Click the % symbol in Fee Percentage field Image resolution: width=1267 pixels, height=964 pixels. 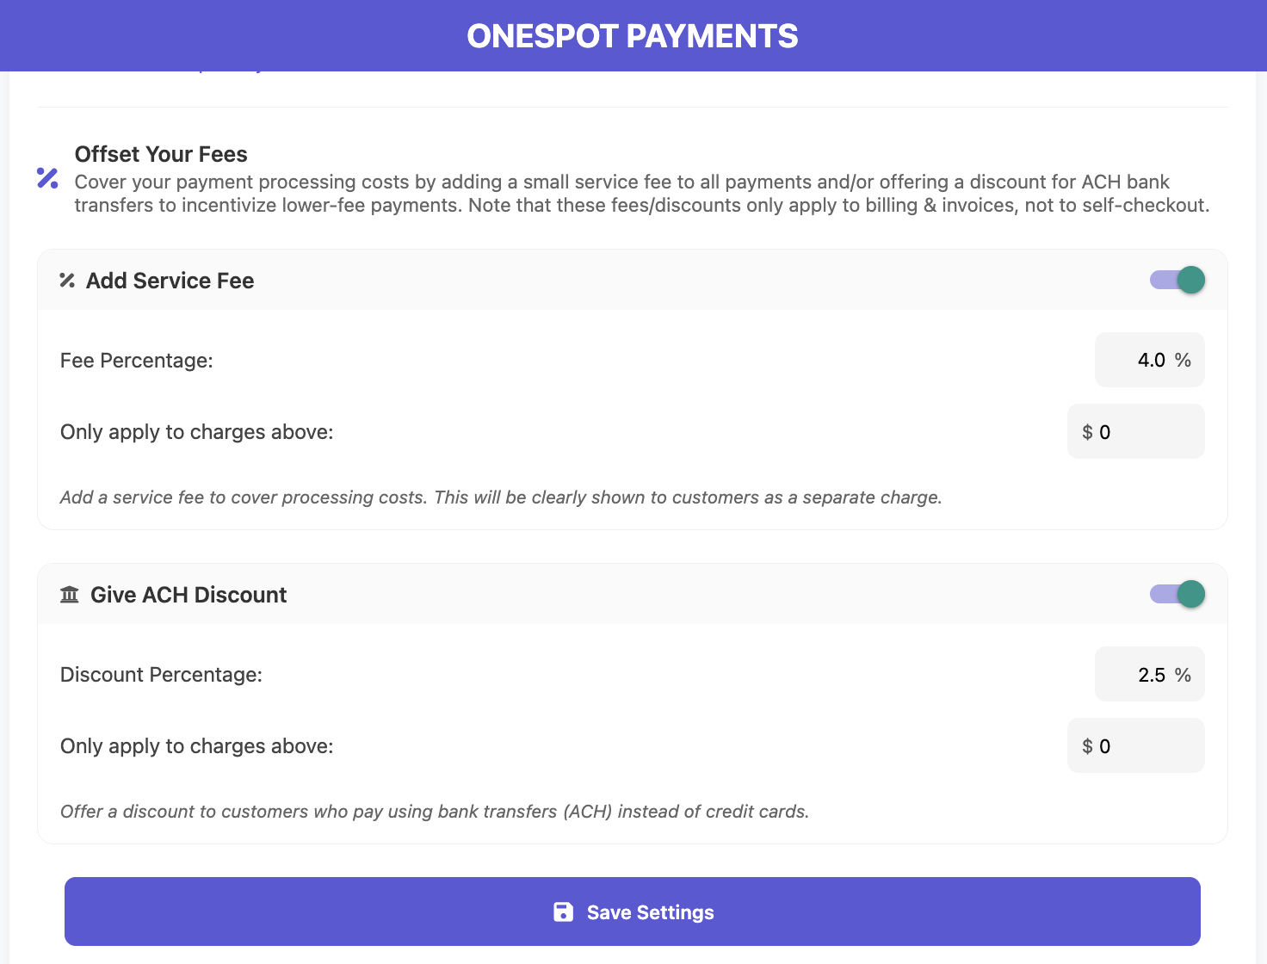pos(1183,360)
